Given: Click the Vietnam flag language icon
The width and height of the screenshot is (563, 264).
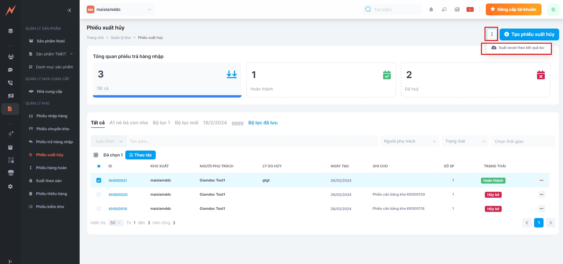Looking at the screenshot, I should pyautogui.click(x=470, y=9).
